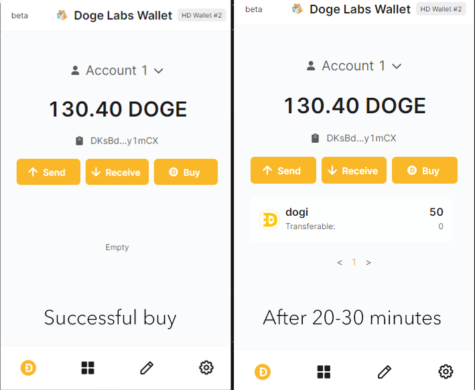Click the pencil inscribe icon in right wallet
Image resolution: width=475 pixels, height=390 pixels.
[x=385, y=372]
